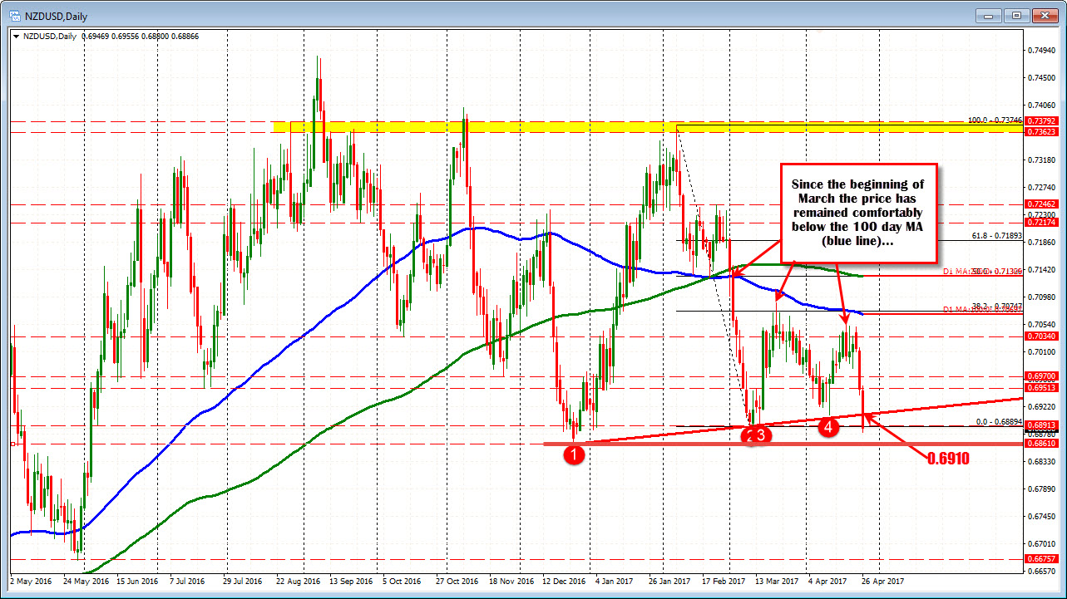1067x599 pixels.
Task: Click the 18 Nov 2016 date label
Action: click(x=511, y=582)
